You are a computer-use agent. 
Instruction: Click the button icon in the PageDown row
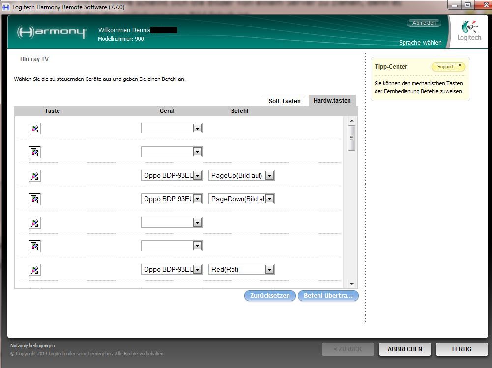pos(35,199)
